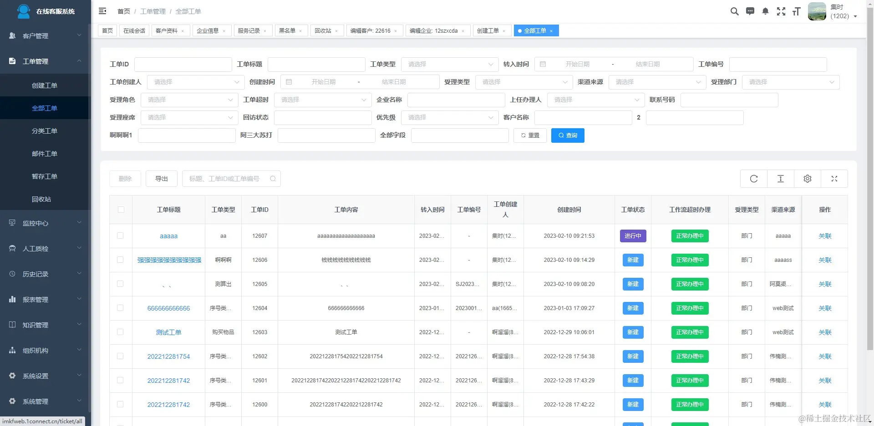Open table column settings gear
874x426 pixels.
click(808, 179)
